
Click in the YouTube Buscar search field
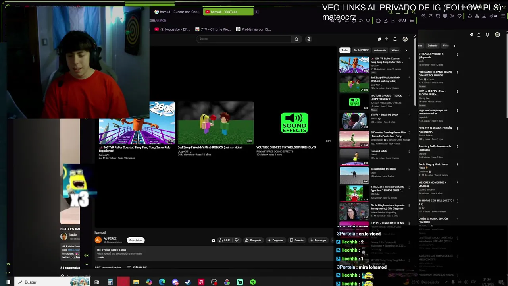click(x=244, y=39)
